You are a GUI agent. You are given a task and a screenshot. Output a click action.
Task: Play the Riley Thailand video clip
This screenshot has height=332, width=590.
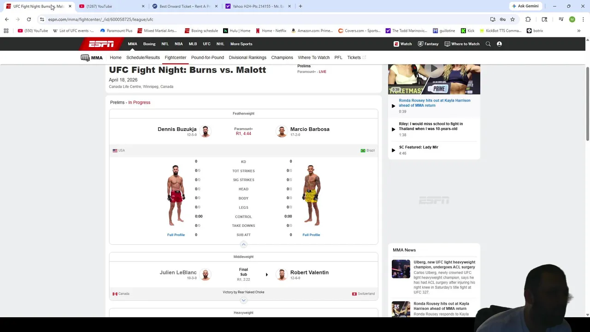click(393, 129)
